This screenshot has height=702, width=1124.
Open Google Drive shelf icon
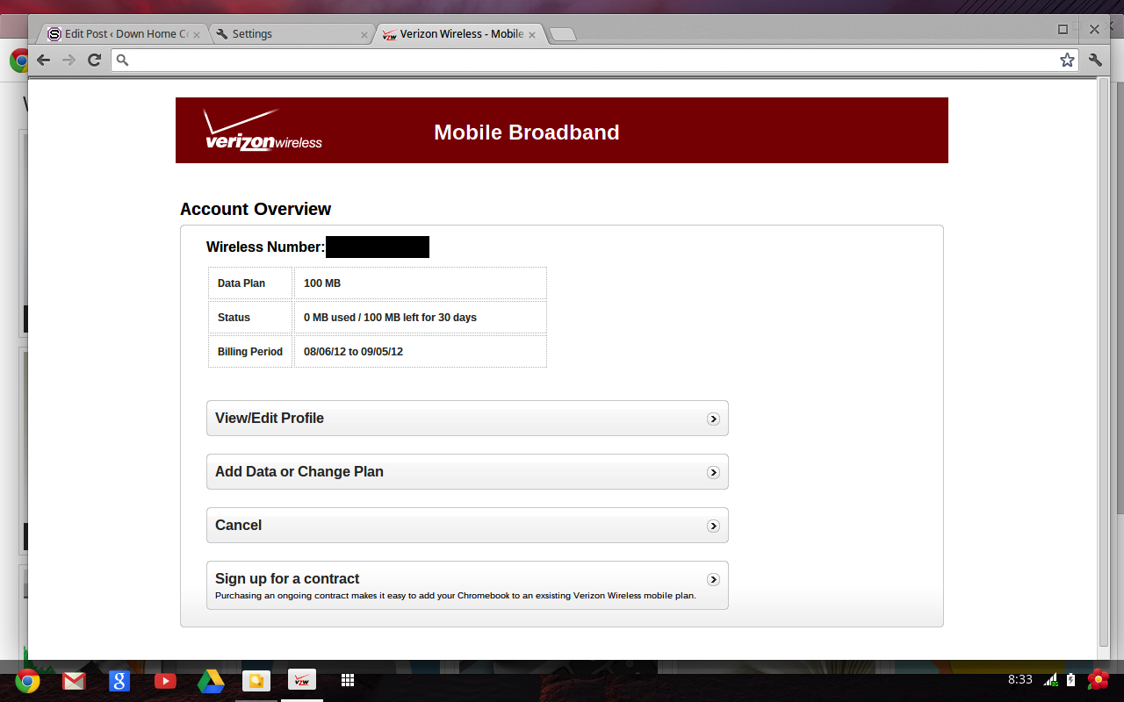tap(211, 681)
